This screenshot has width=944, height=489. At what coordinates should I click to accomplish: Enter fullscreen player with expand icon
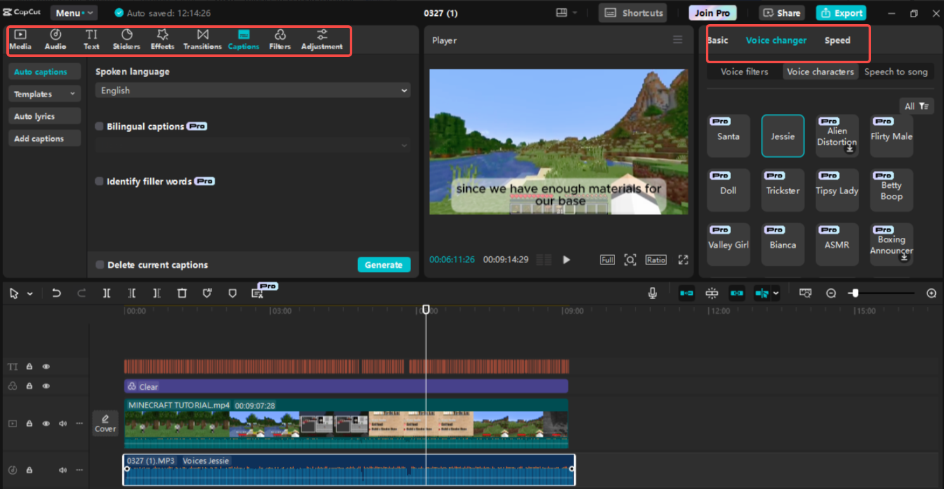point(683,260)
